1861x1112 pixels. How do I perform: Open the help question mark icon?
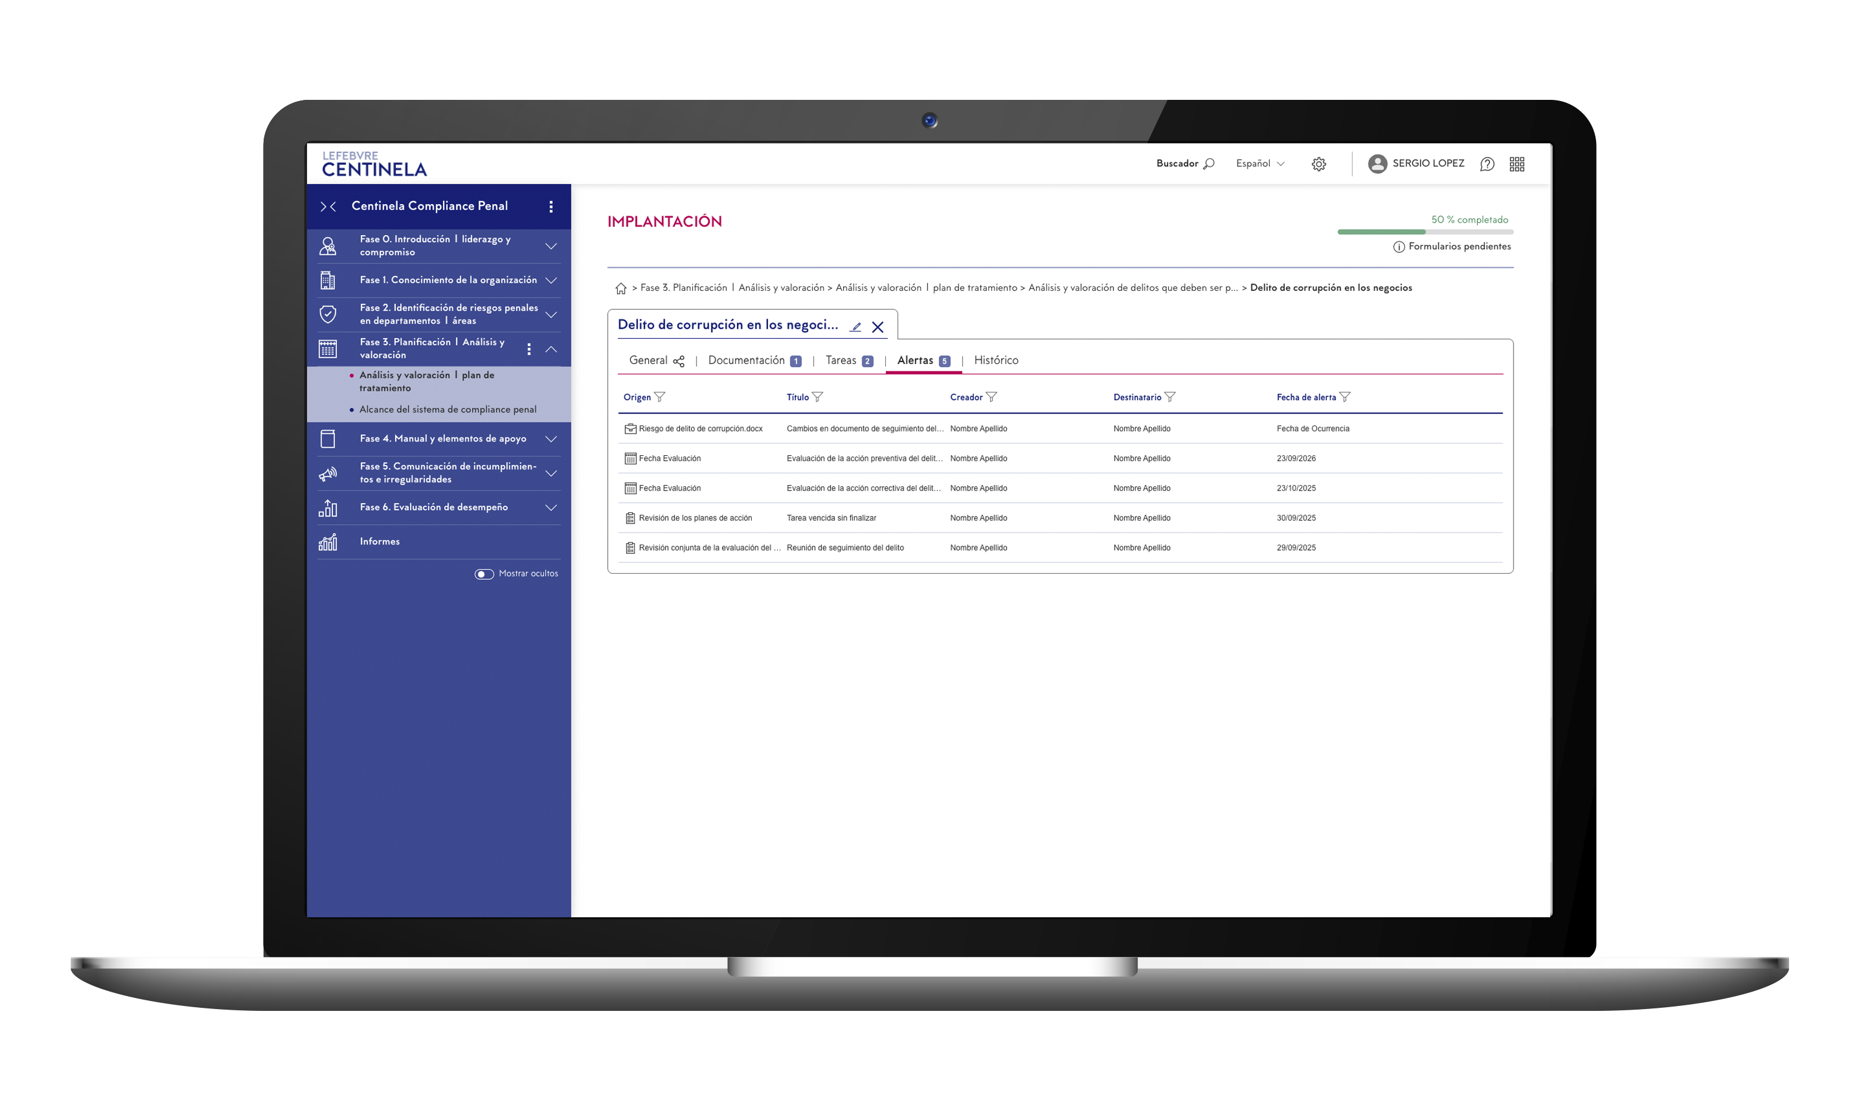(x=1487, y=164)
